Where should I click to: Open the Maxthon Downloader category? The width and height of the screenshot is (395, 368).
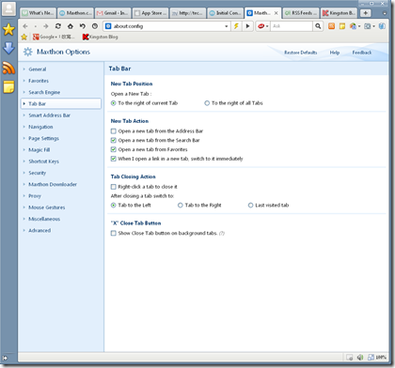point(53,185)
